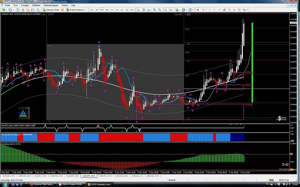Toggle the Navigator folder icon
The image size is (300, 187).
[x=28, y=10]
